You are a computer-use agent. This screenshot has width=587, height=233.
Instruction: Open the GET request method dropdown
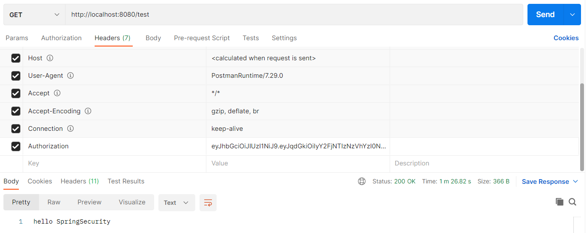(34, 15)
